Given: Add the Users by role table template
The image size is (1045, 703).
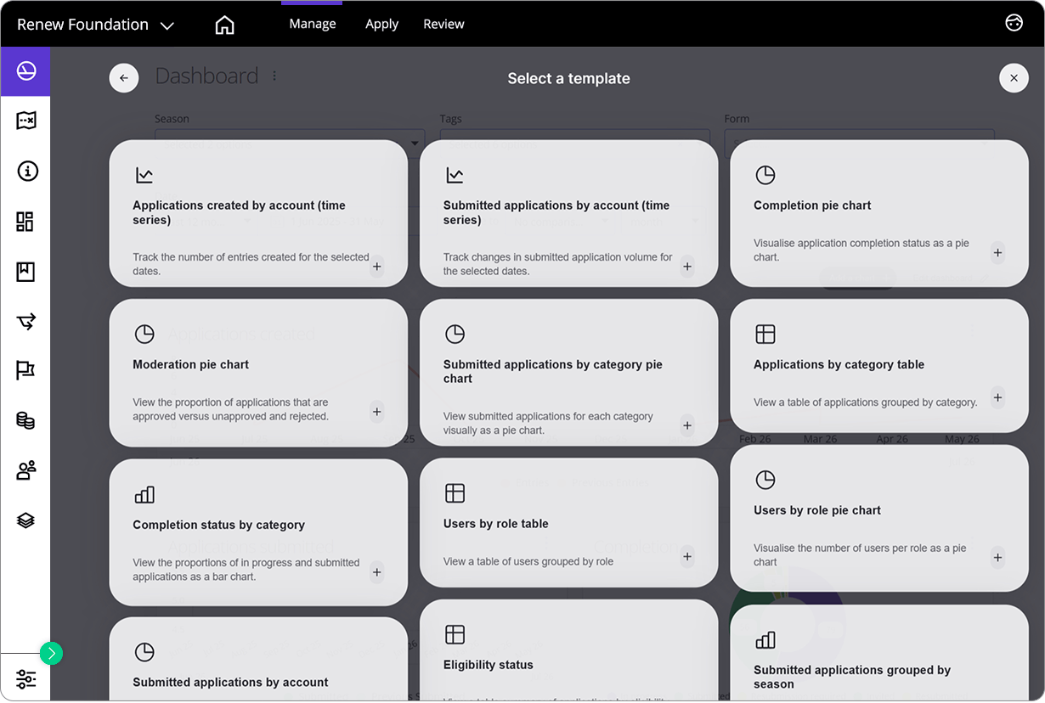Looking at the screenshot, I should pos(687,557).
